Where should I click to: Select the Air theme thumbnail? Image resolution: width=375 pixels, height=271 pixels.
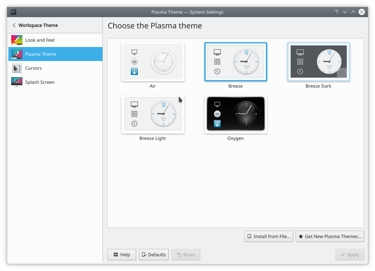click(x=153, y=62)
